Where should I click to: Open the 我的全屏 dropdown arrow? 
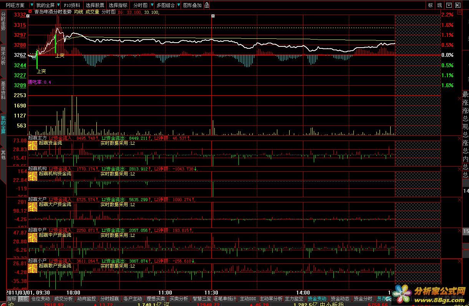pyautogui.click(x=58, y=5)
